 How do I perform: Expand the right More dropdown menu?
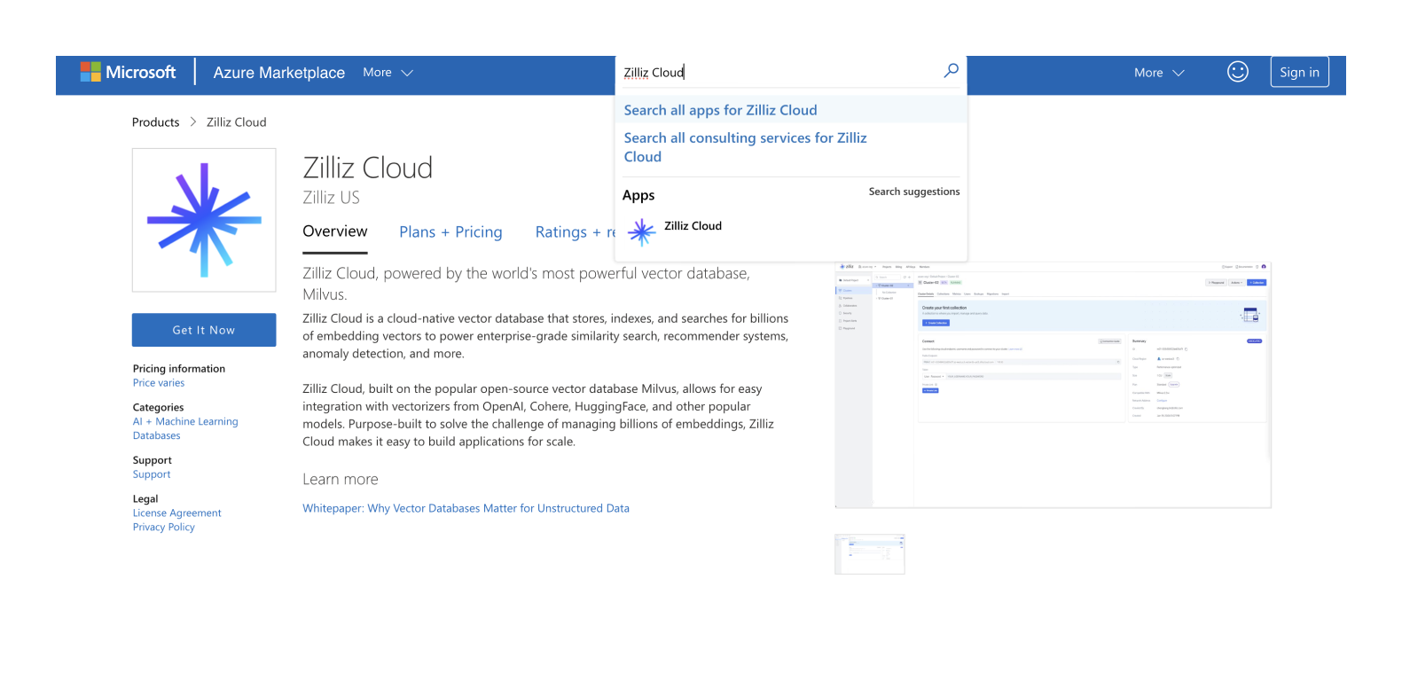point(1159,73)
